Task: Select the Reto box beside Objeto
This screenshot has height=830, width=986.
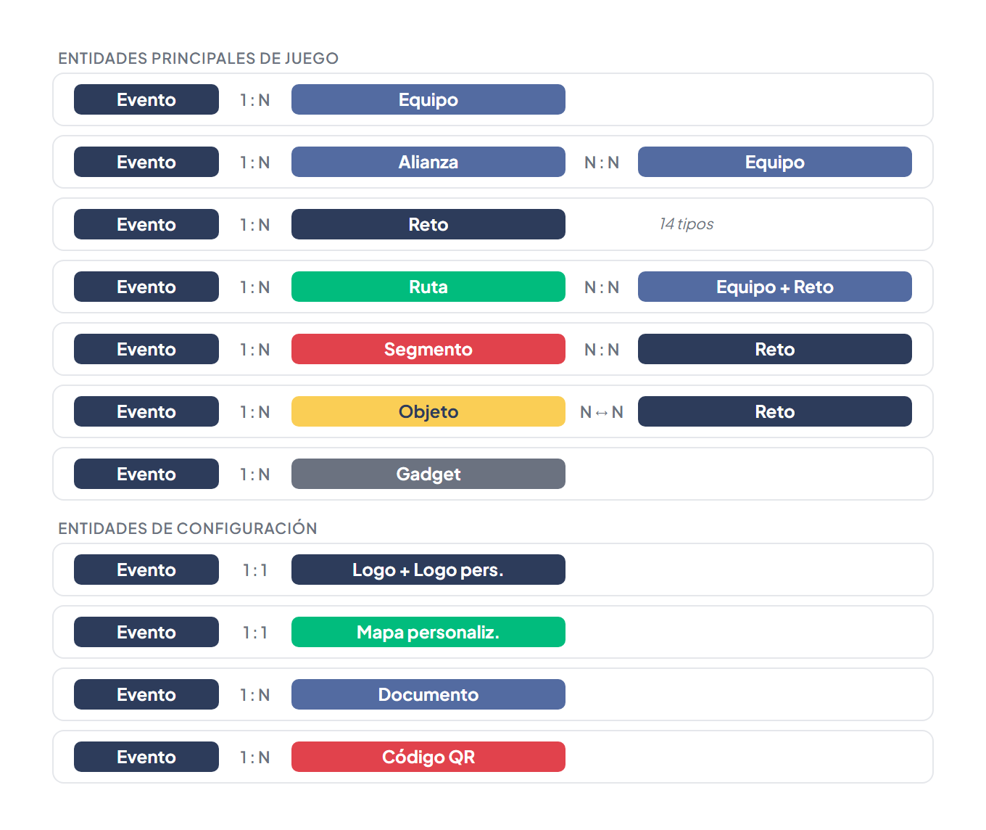Action: pos(774,411)
